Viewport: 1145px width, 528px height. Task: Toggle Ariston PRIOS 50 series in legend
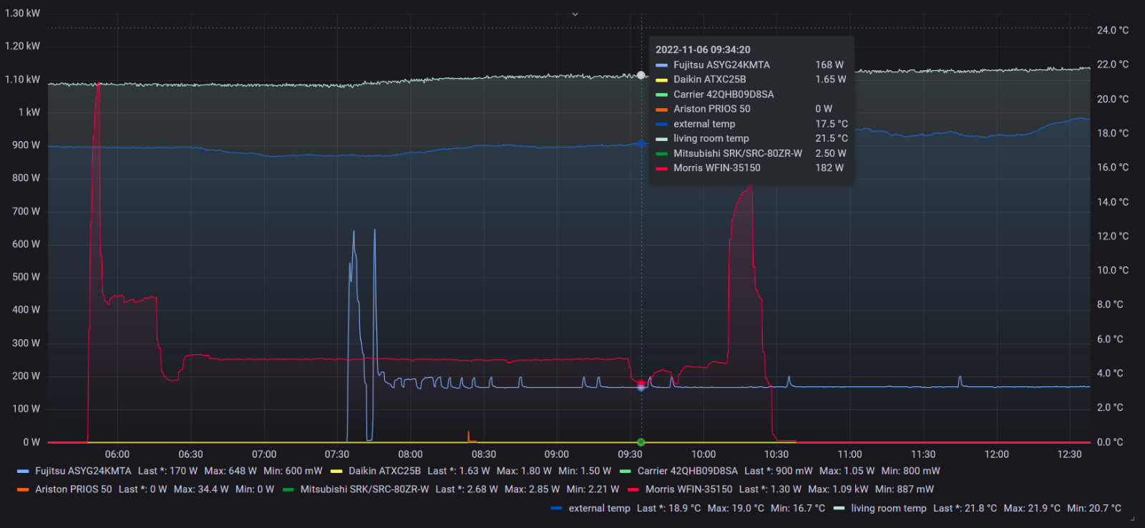pyautogui.click(x=74, y=489)
